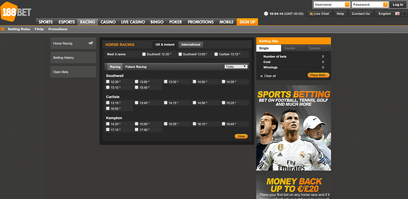The width and height of the screenshot is (408, 199).
Task: Go to the CASINO section
Action: click(x=108, y=22)
